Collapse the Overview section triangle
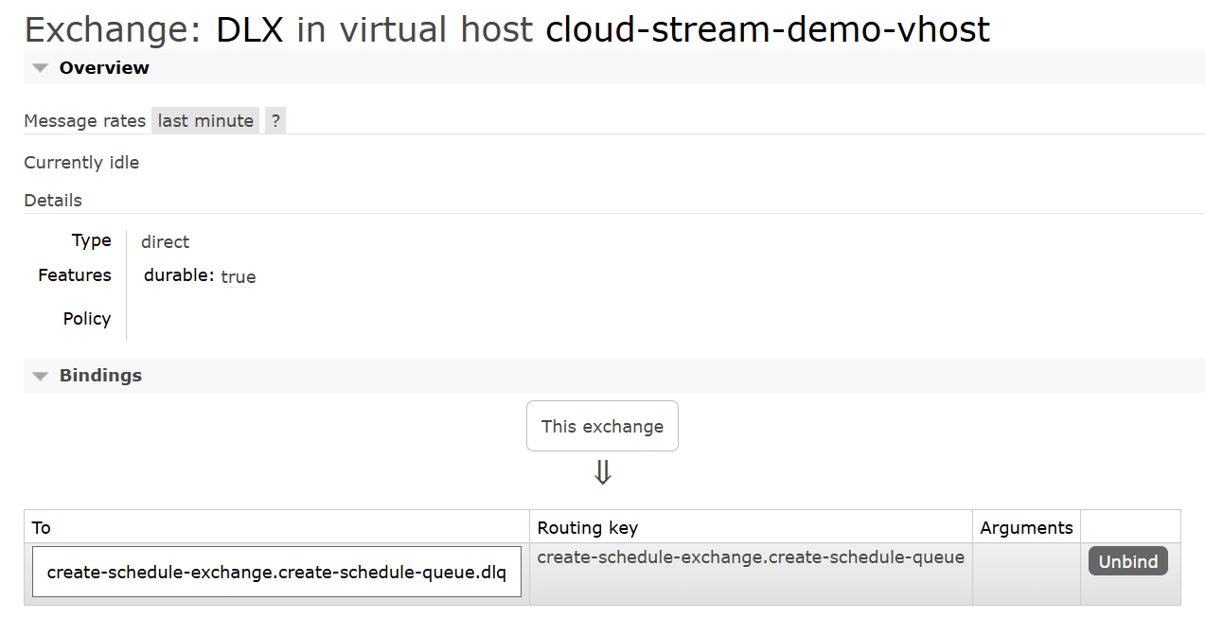The image size is (1205, 636). click(40, 68)
